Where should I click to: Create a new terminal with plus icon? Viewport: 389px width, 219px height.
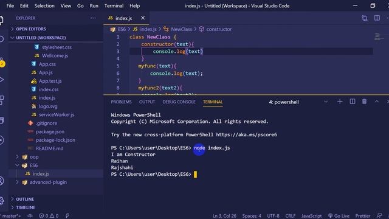(340, 102)
